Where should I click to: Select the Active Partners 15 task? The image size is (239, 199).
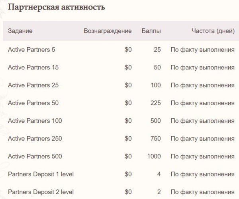[33, 68]
